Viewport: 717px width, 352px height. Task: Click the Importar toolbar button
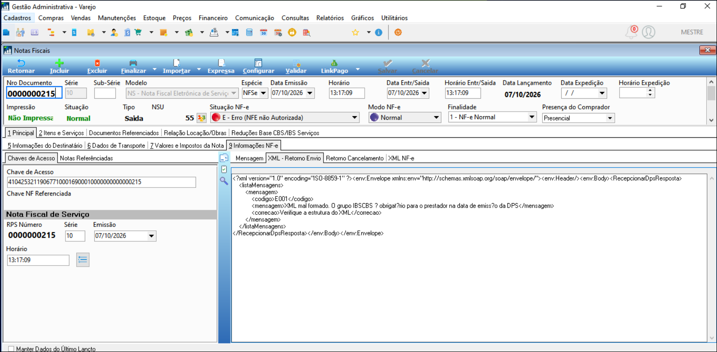(x=176, y=66)
